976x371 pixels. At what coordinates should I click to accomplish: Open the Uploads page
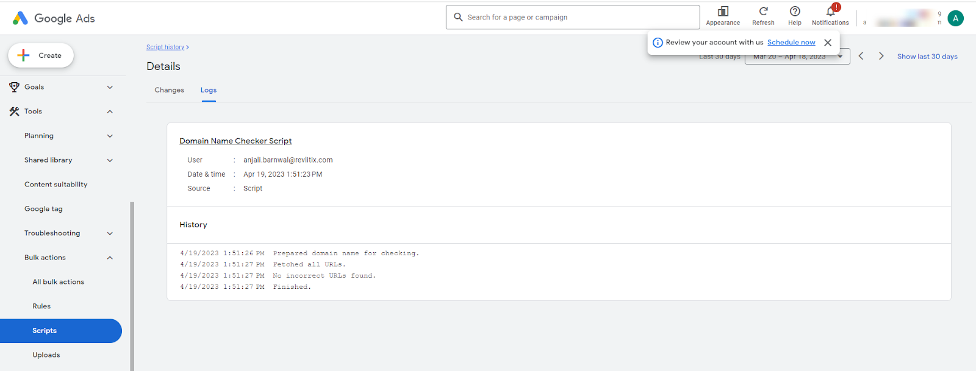[x=46, y=355]
